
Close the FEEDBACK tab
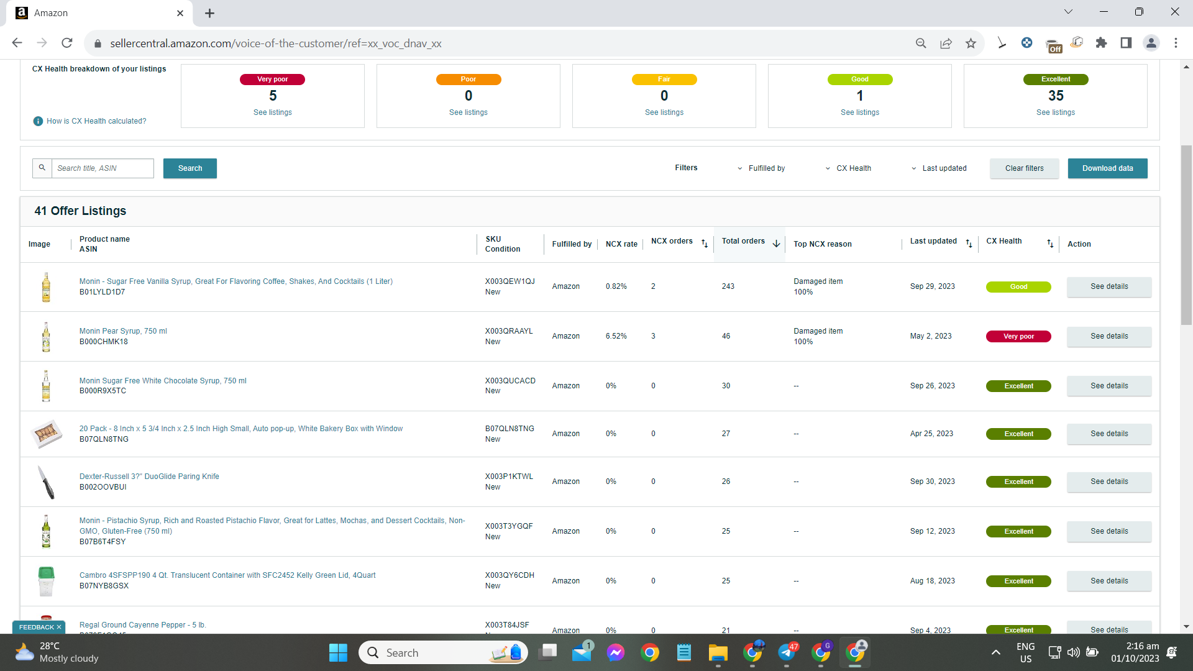[x=59, y=628]
